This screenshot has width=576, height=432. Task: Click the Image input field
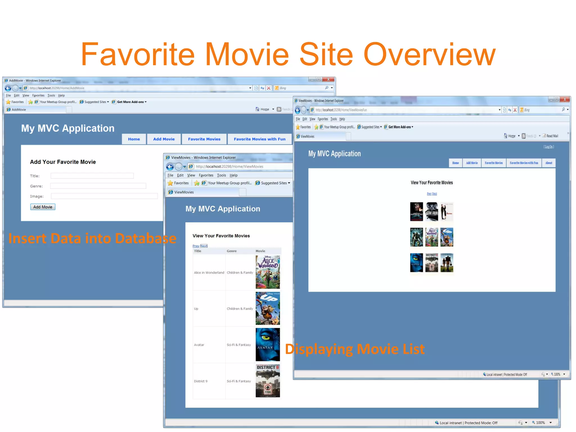coord(104,196)
